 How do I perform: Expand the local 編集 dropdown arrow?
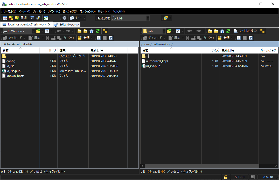(43, 38)
